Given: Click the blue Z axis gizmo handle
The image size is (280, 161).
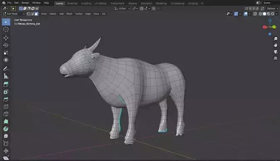Looking at the screenshot, I should click(270, 21).
